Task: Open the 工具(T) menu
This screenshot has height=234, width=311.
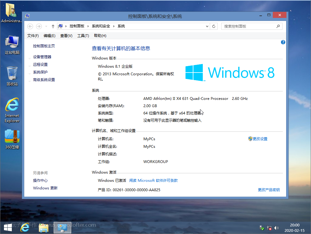Action: tap(83, 36)
